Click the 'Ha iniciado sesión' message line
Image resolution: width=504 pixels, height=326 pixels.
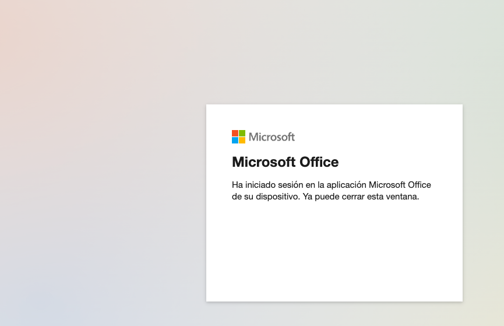click(x=331, y=185)
